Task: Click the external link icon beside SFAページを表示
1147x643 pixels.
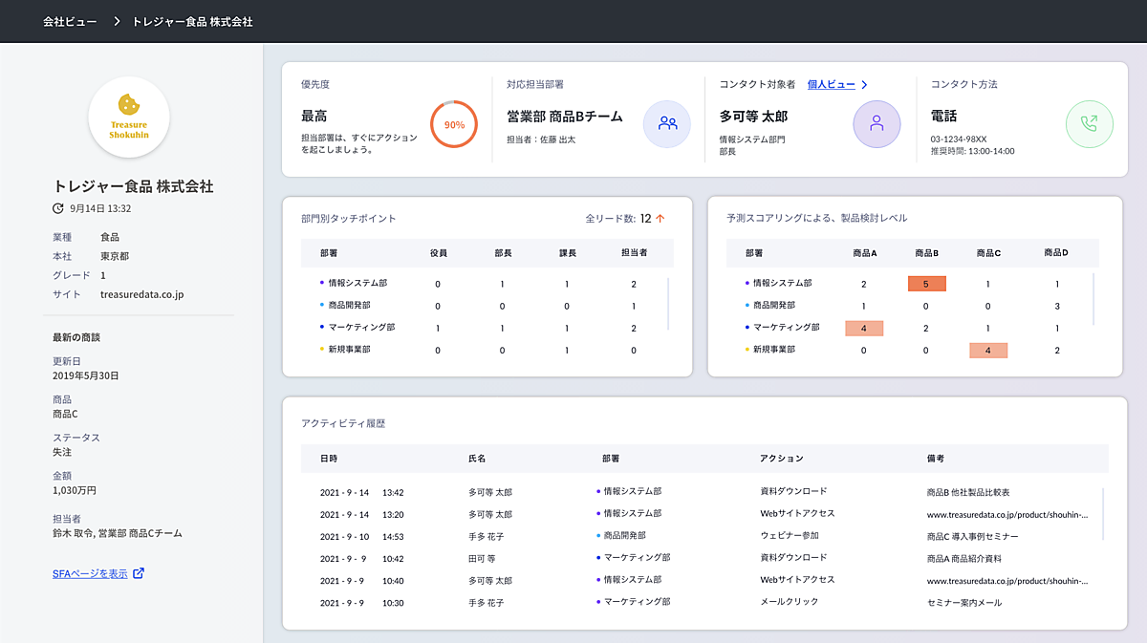Action: pyautogui.click(x=139, y=573)
